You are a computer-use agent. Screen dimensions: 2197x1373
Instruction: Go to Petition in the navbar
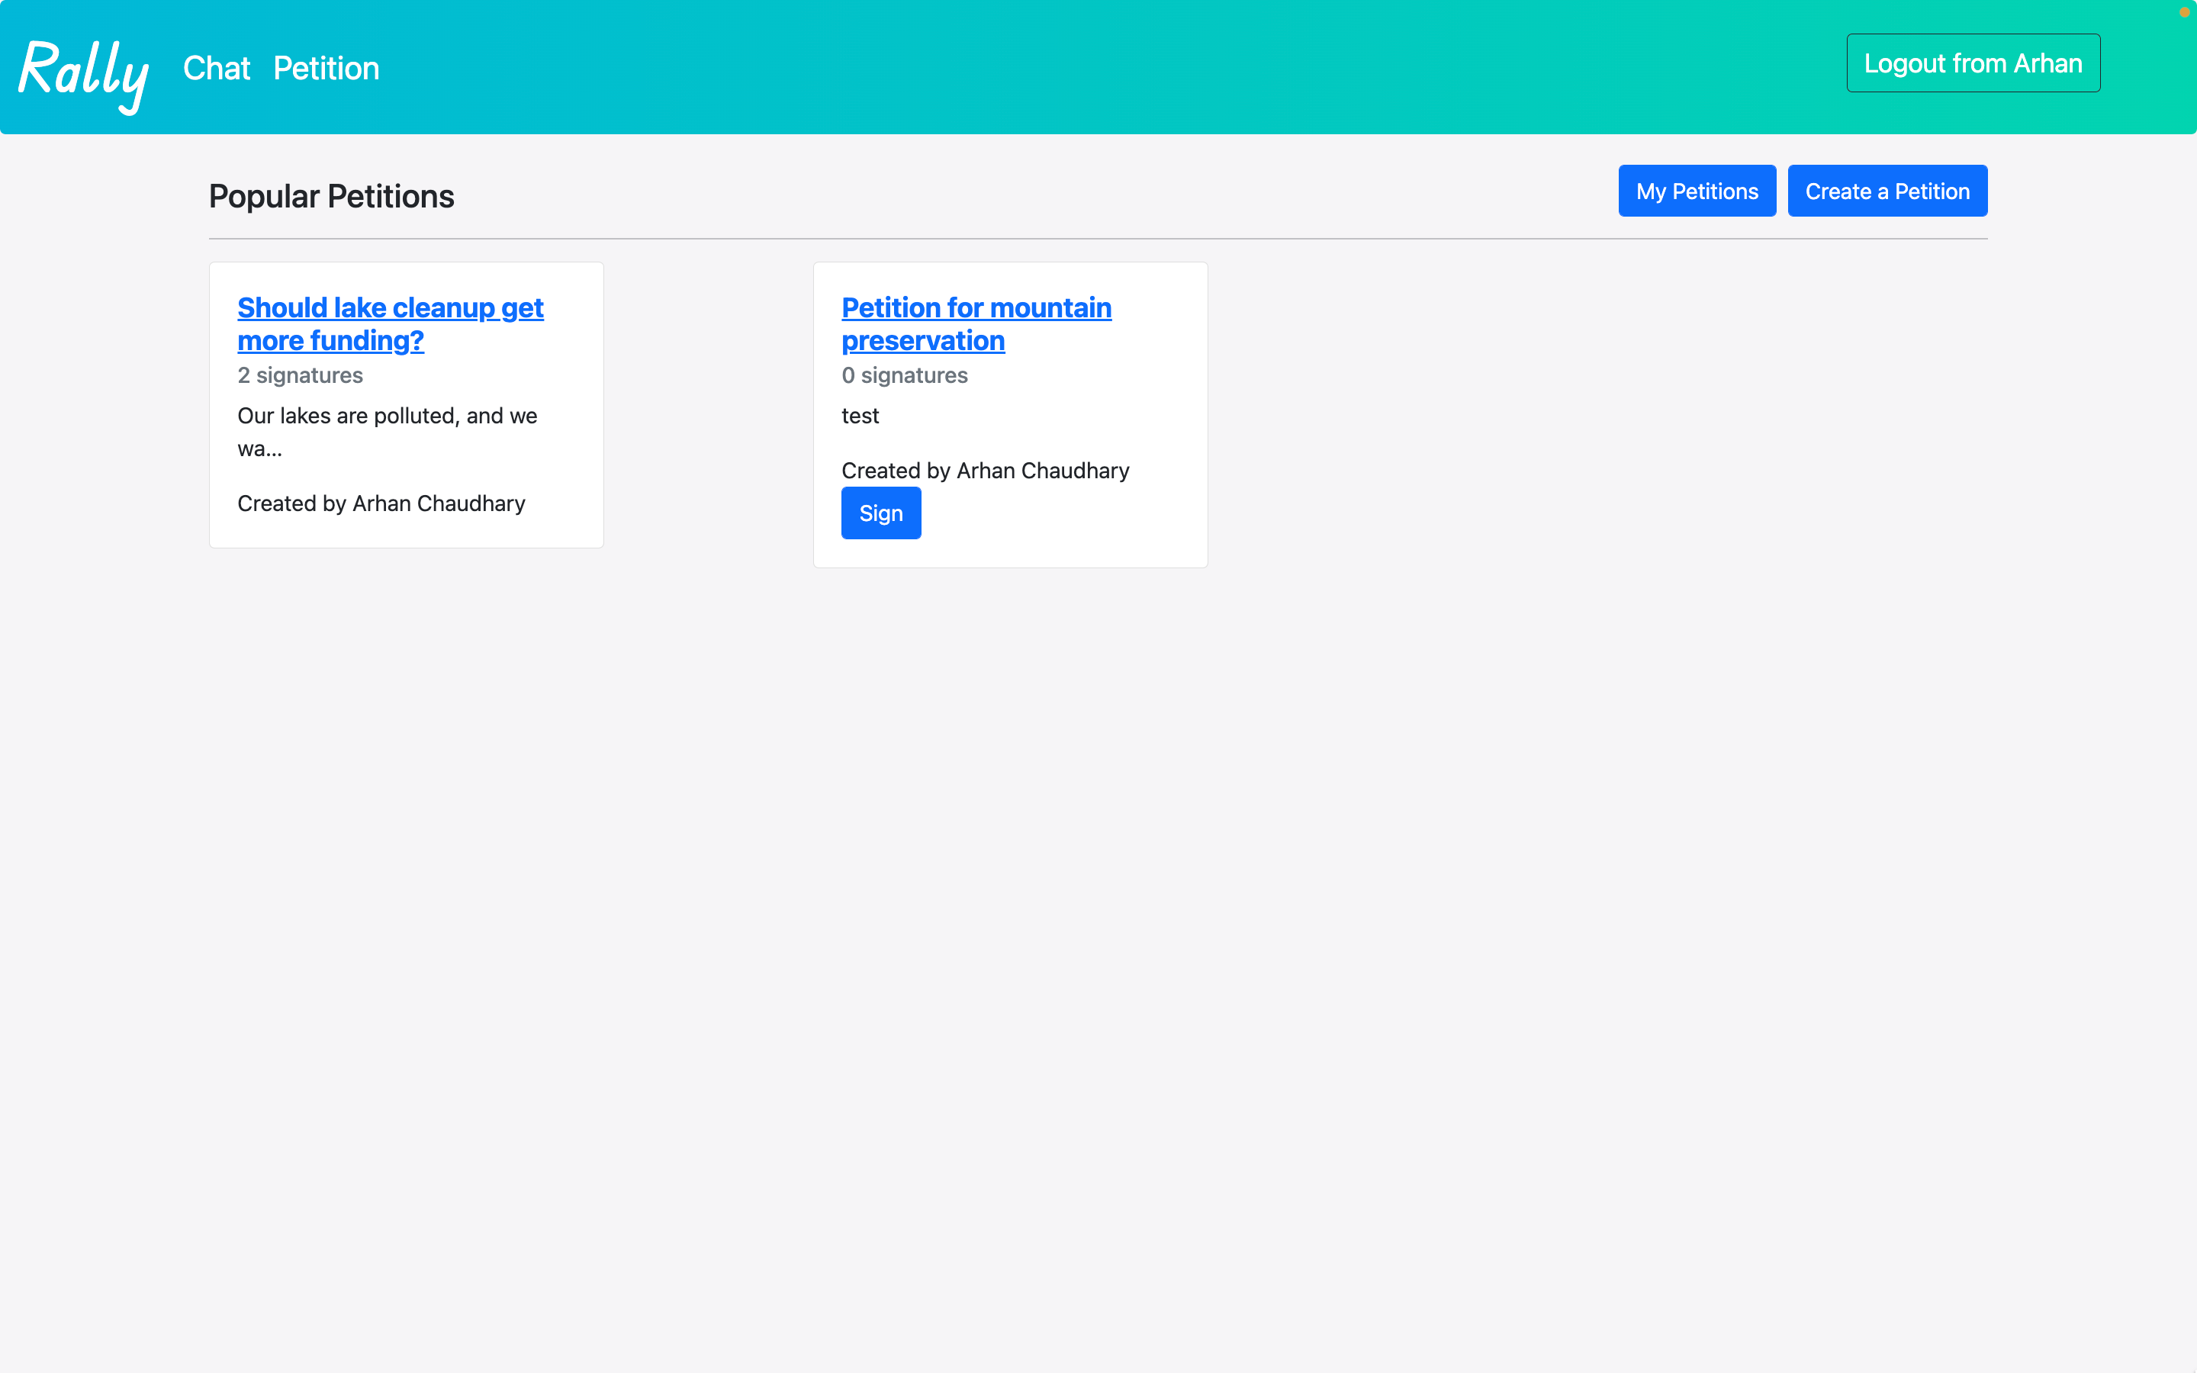click(x=326, y=68)
